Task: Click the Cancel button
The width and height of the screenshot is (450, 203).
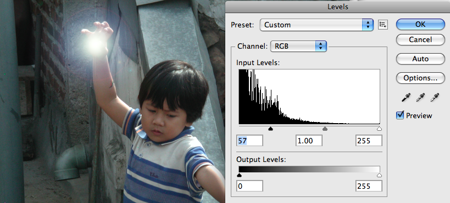Action: [420, 39]
